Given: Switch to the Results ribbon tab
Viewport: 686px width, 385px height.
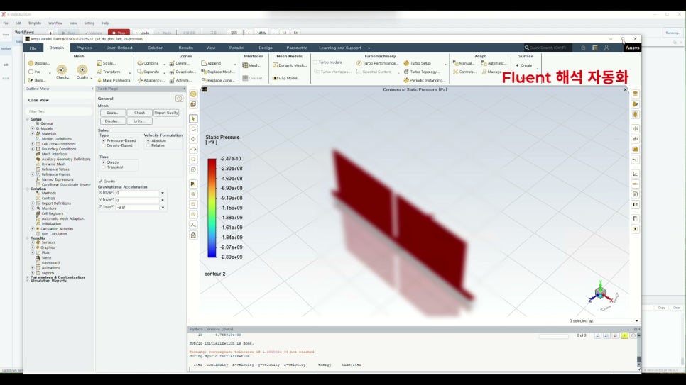Looking at the screenshot, I should tap(185, 48).
